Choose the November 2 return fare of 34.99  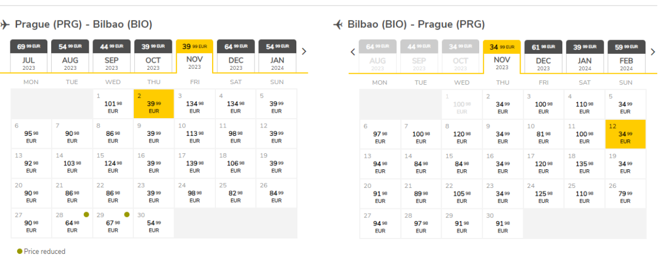point(502,104)
